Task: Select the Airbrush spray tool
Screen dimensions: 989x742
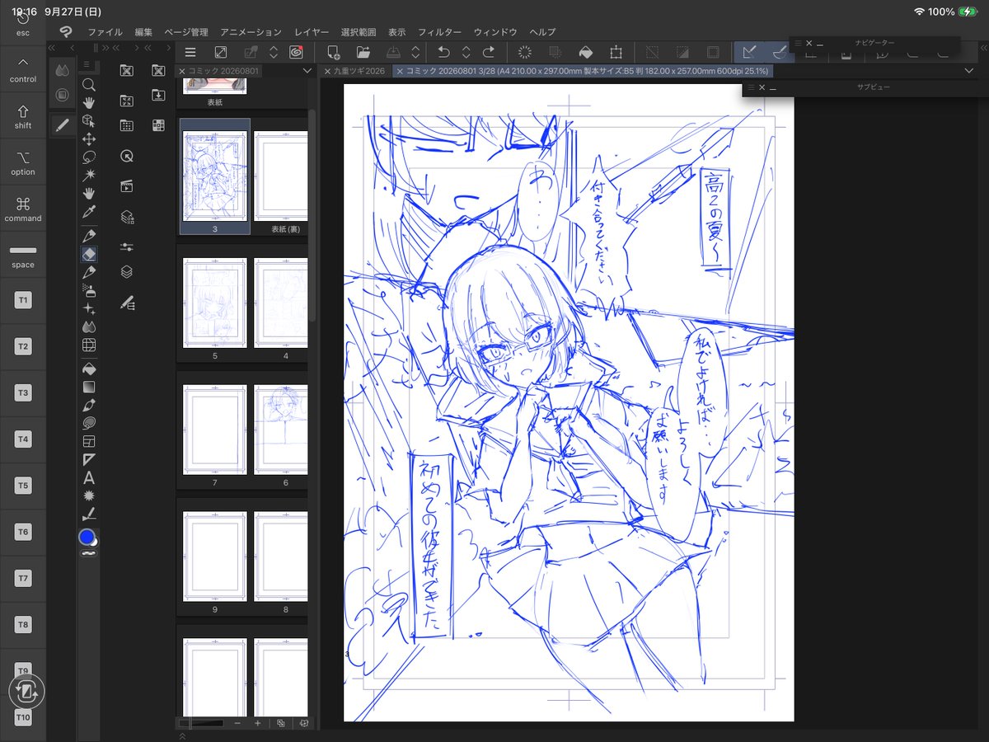Action: [x=89, y=289]
